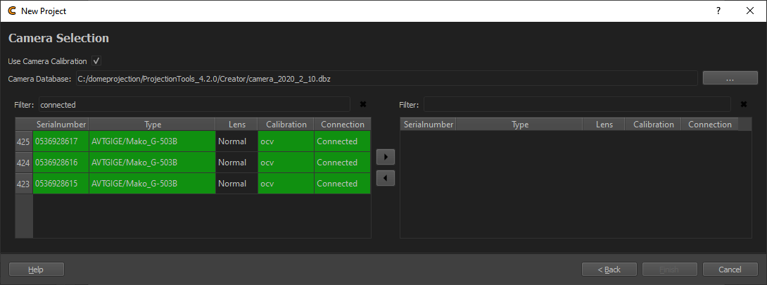Click the empty right filter field
Screen dimensions: 767x285
576,105
